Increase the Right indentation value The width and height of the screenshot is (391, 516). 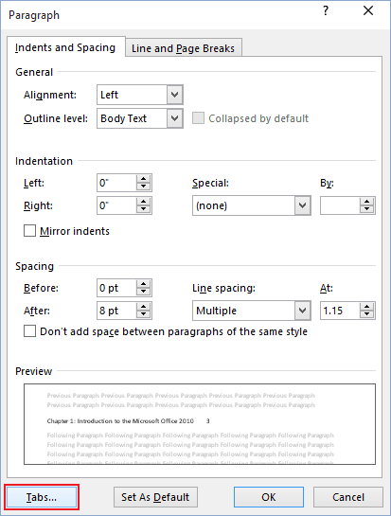click(x=144, y=202)
